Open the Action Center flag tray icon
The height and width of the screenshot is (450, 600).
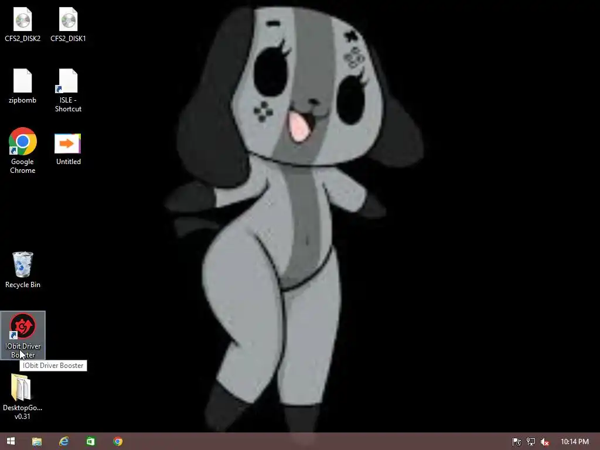[x=517, y=442]
